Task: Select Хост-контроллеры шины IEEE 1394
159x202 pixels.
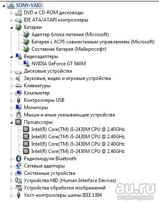Action: (63, 195)
